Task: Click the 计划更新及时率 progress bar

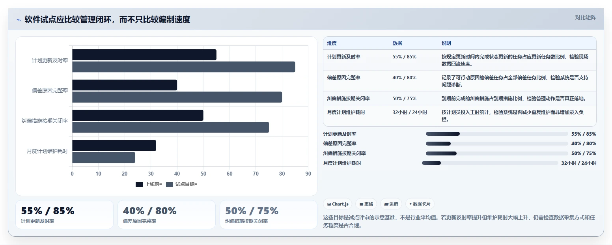Action: click(x=497, y=134)
